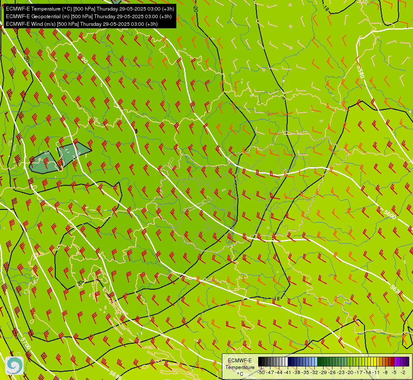
Task: Click the -26 value on the legend
Action: [332, 372]
